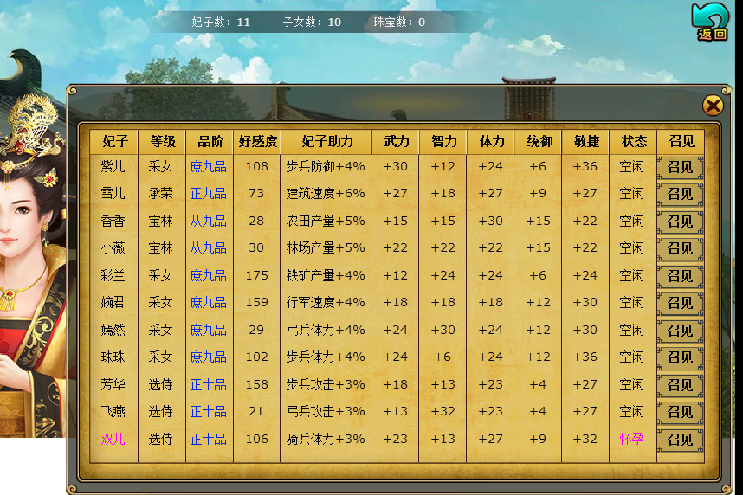743x495 pixels.
Task: Click the 武力 column header
Action: 396,141
